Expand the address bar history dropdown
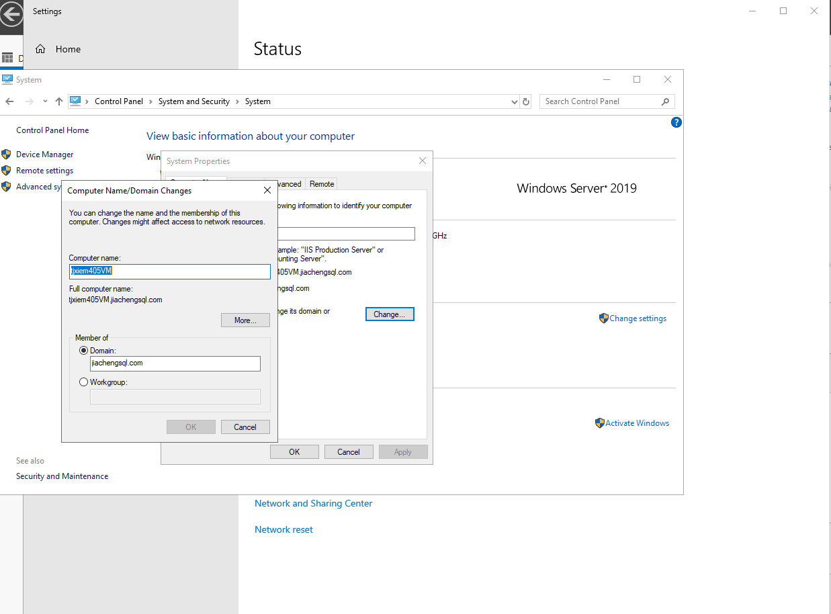The image size is (831, 614). pos(515,101)
